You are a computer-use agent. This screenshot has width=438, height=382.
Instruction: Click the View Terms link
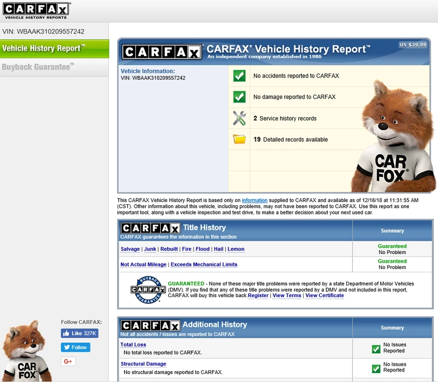click(287, 296)
